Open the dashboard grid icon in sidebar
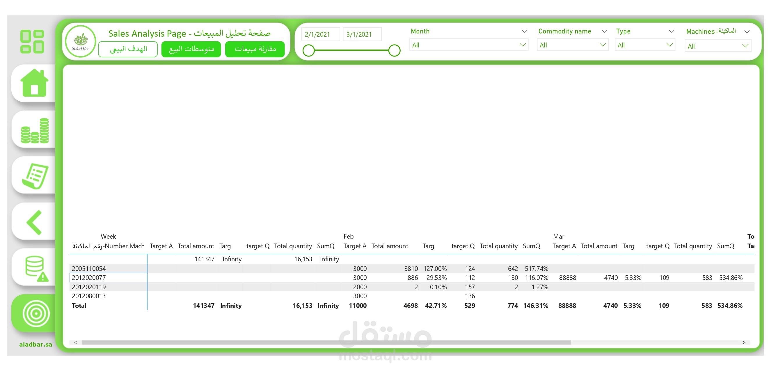 32,42
